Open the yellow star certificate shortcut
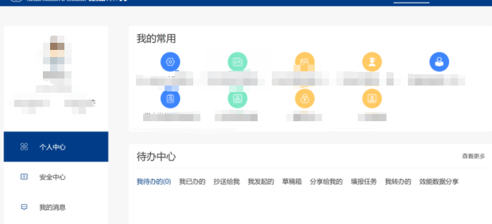This screenshot has height=224, width=492. [x=372, y=99]
